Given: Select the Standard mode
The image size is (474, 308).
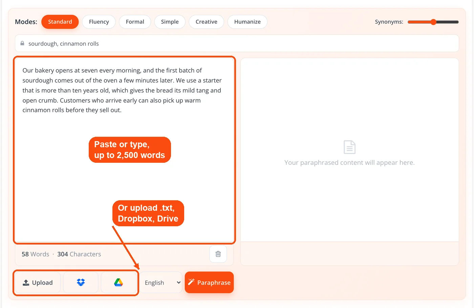Looking at the screenshot, I should tap(60, 22).
